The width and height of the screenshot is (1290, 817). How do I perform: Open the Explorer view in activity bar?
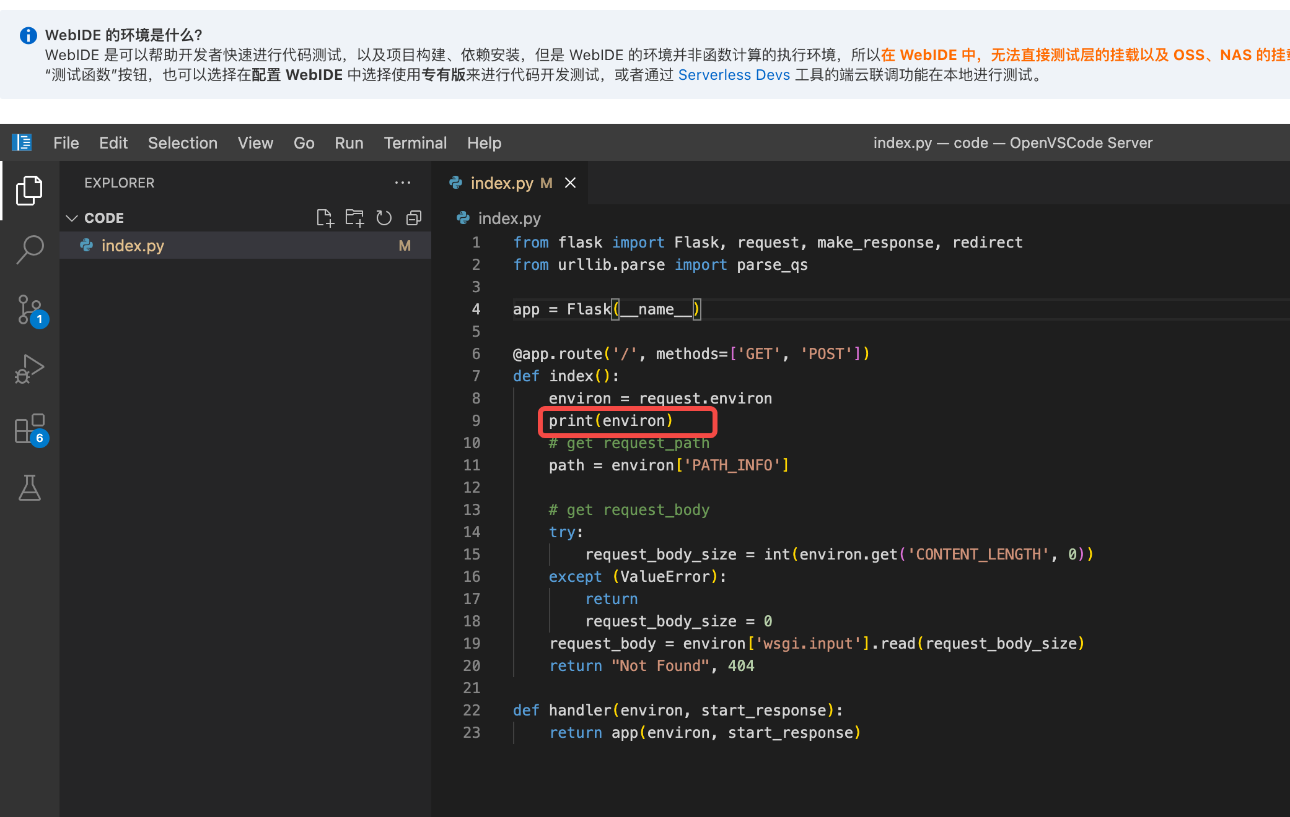[29, 190]
